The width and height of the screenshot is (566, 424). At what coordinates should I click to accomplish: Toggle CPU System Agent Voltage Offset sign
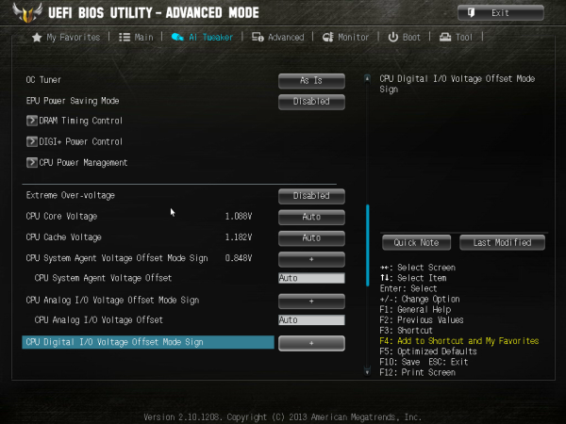point(311,259)
